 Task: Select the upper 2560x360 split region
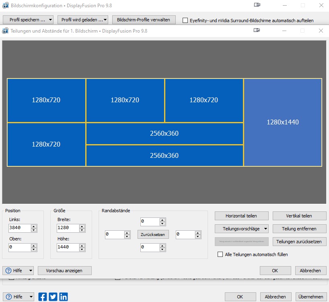pos(164,134)
